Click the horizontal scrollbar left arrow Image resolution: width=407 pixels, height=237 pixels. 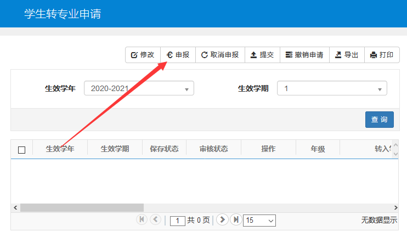click(15, 208)
